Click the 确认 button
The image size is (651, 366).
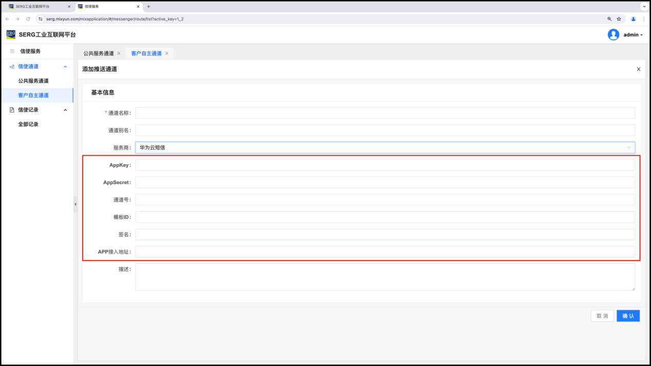[628, 316]
